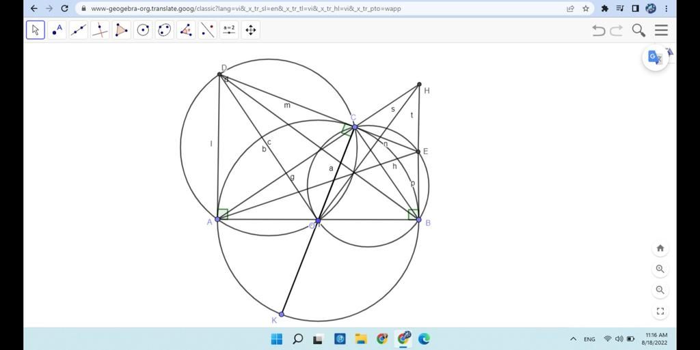
Task: Open the Google Translate floating button
Action: (x=655, y=57)
